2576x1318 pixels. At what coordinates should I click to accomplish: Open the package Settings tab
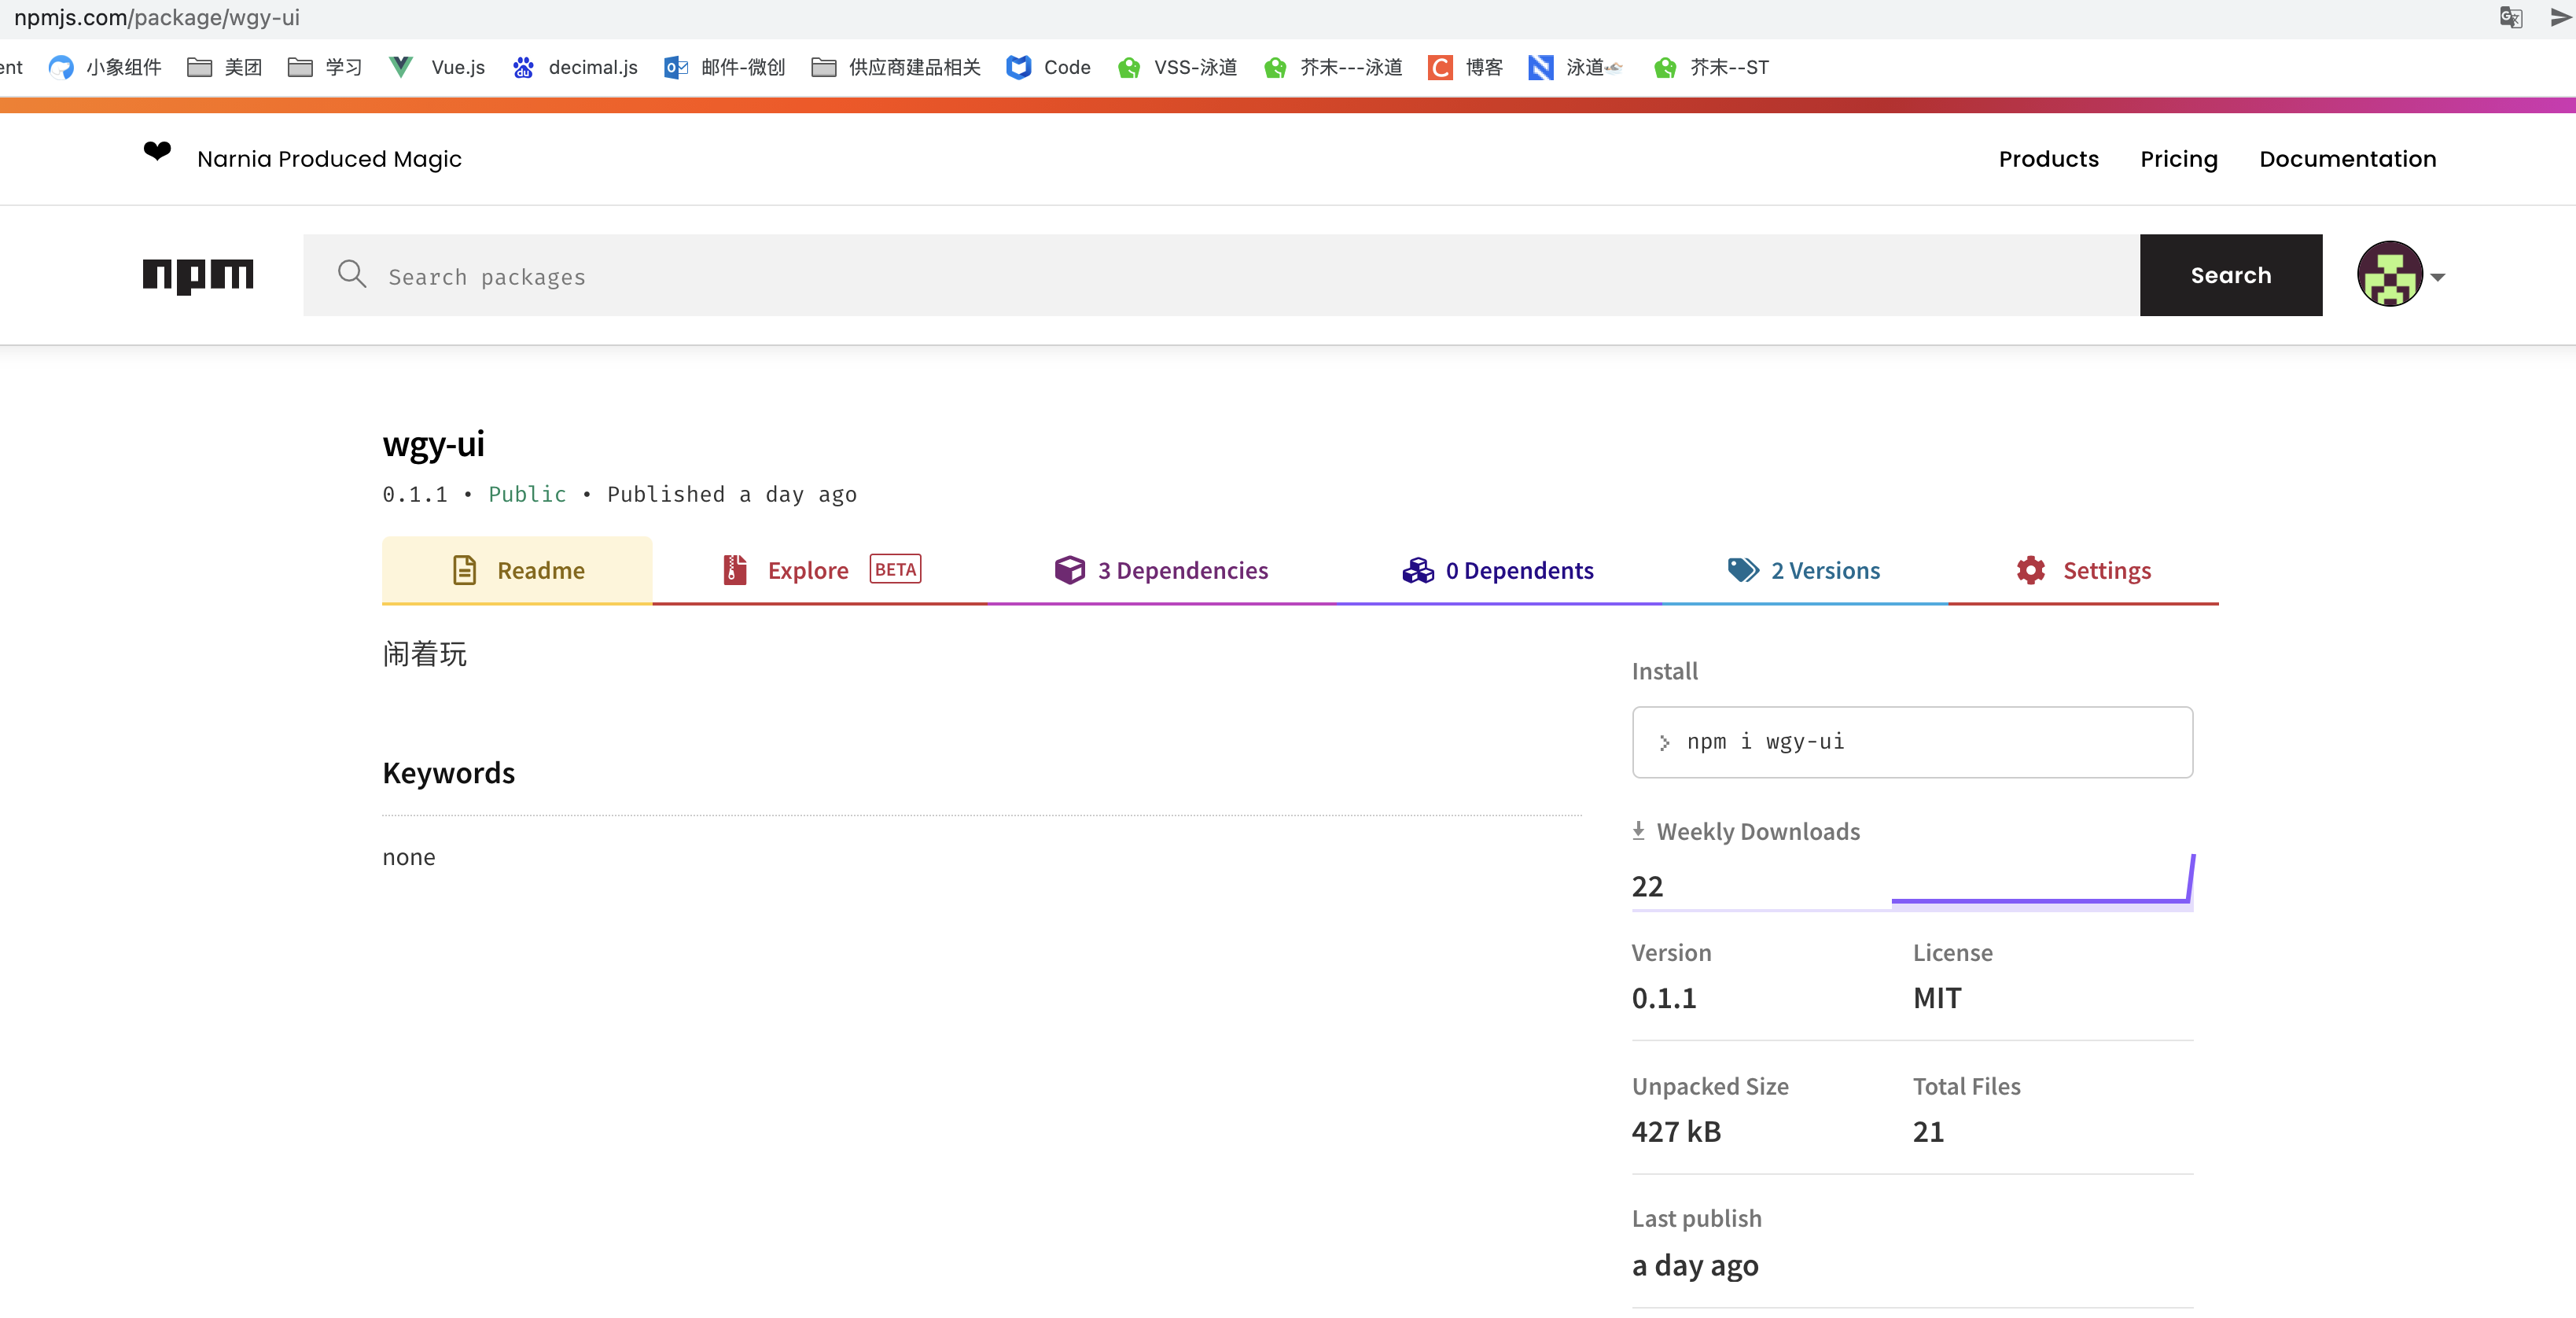(x=2084, y=570)
